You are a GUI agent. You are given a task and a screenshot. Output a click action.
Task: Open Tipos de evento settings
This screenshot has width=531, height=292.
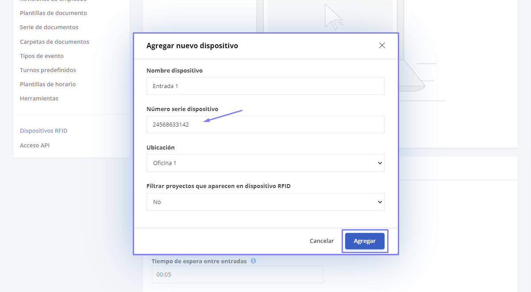point(42,56)
